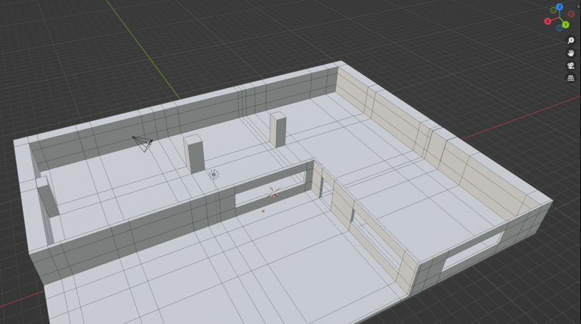Click the hollow blue negative Z gizmo circle
Image resolution: width=581 pixels, height=324 pixels.
tap(560, 28)
